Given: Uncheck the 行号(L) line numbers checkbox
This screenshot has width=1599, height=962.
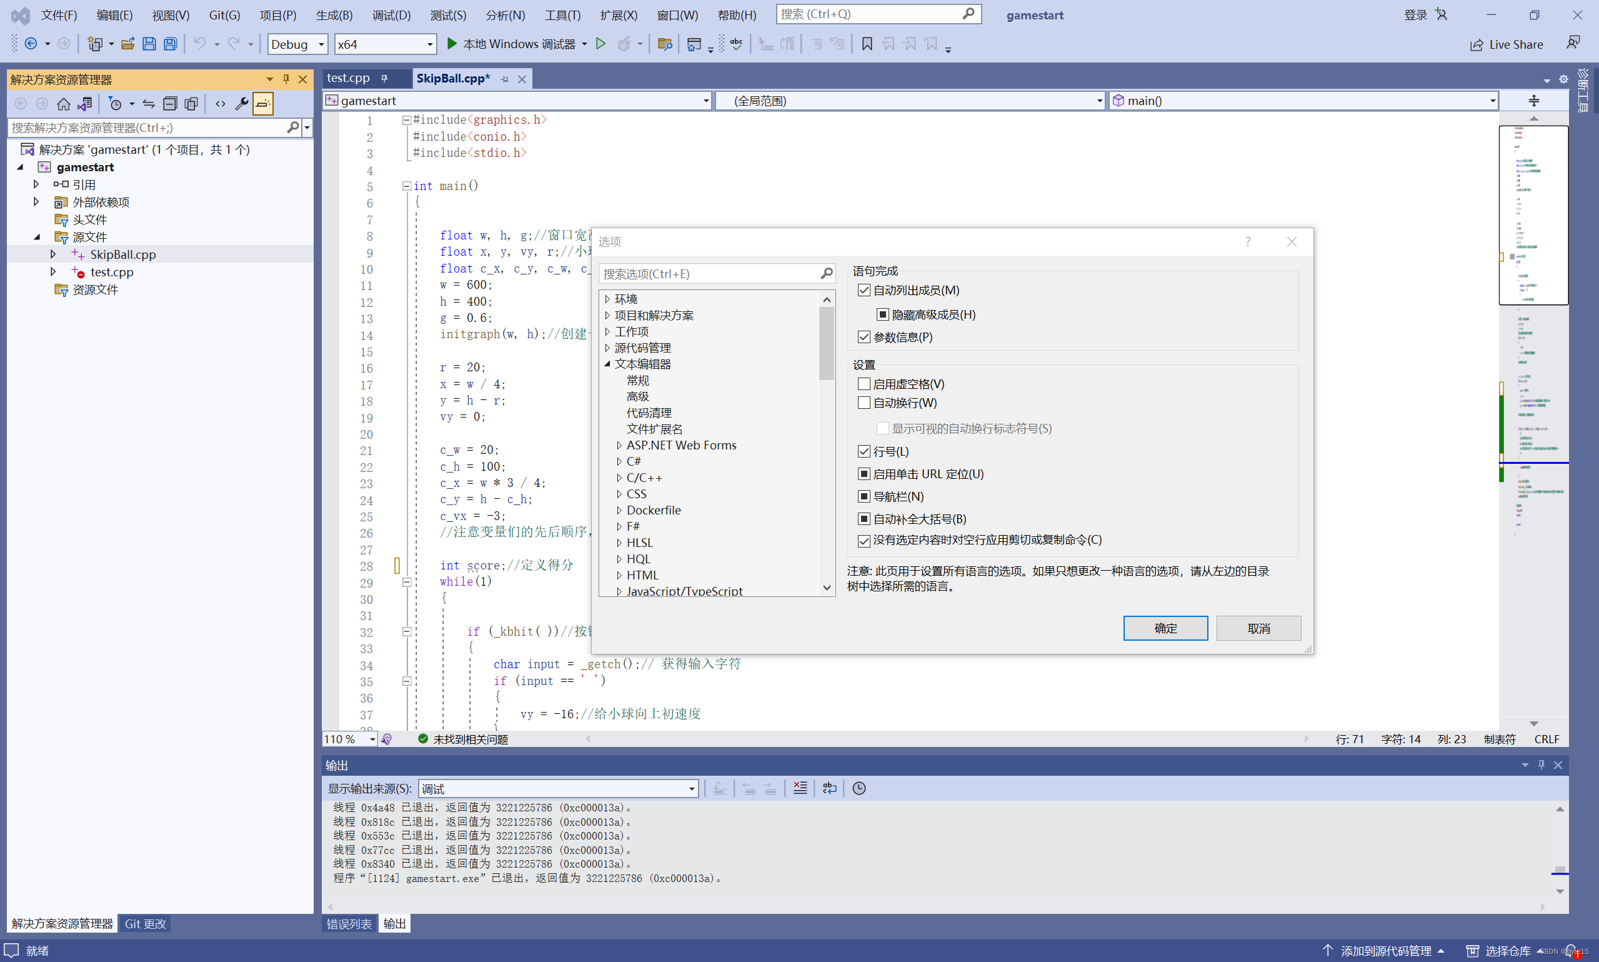Looking at the screenshot, I should point(864,452).
